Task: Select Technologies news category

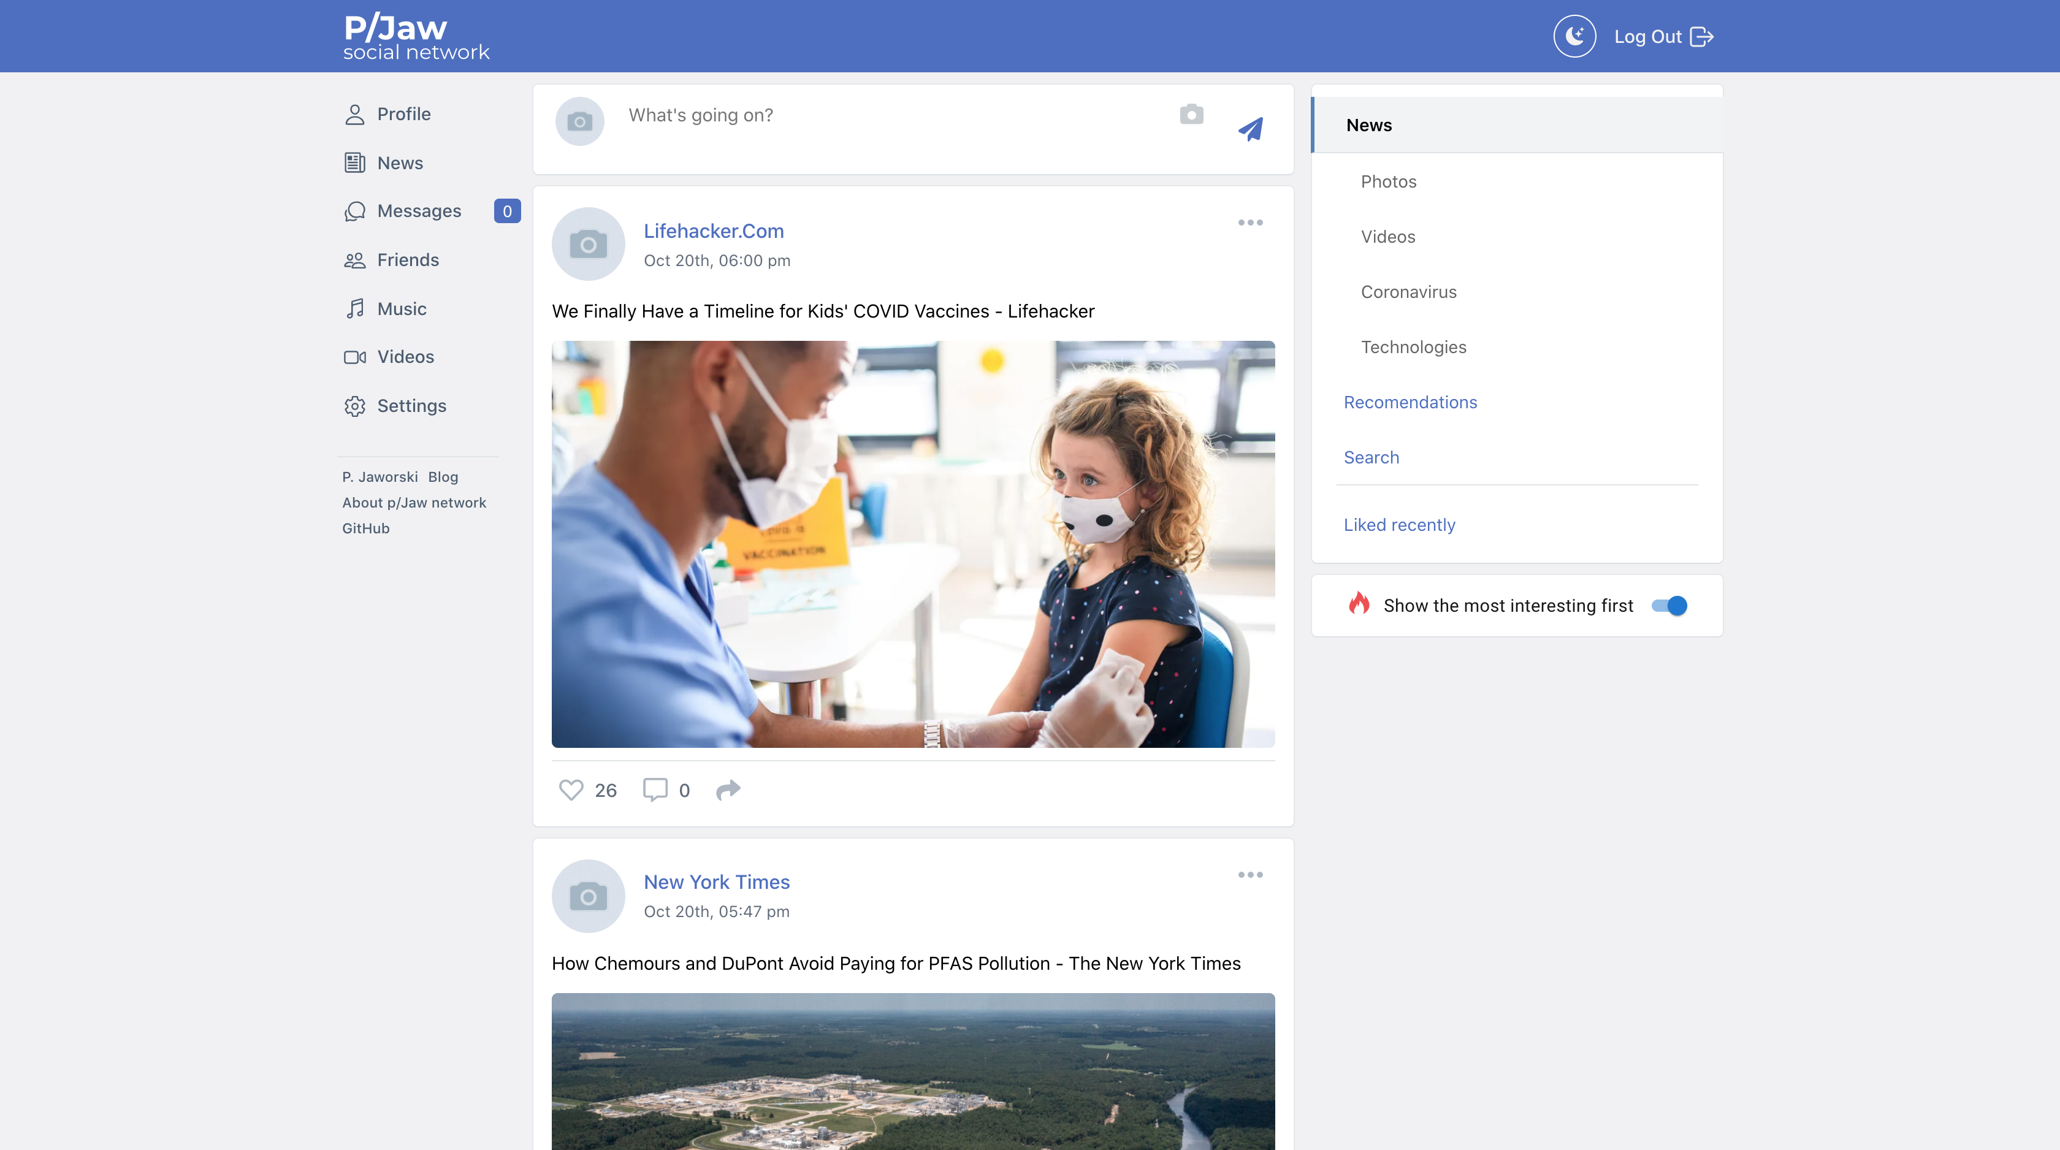Action: (1414, 347)
